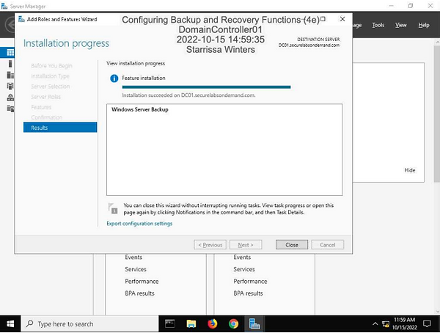Click the Installation succeeded status text
The width and height of the screenshot is (440, 333).
tap(188, 95)
